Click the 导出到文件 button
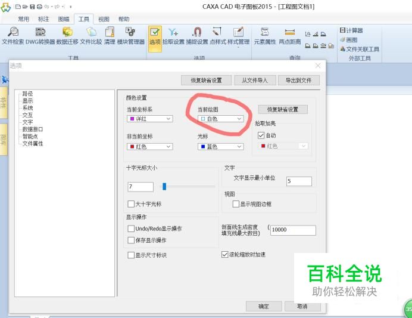Viewport: 412px width, 318px height. [x=299, y=81]
